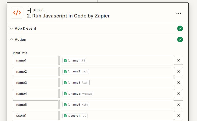Screen dimensions: 197x121
Task: Collapse the Action section chevron
Action: (x=11, y=39)
